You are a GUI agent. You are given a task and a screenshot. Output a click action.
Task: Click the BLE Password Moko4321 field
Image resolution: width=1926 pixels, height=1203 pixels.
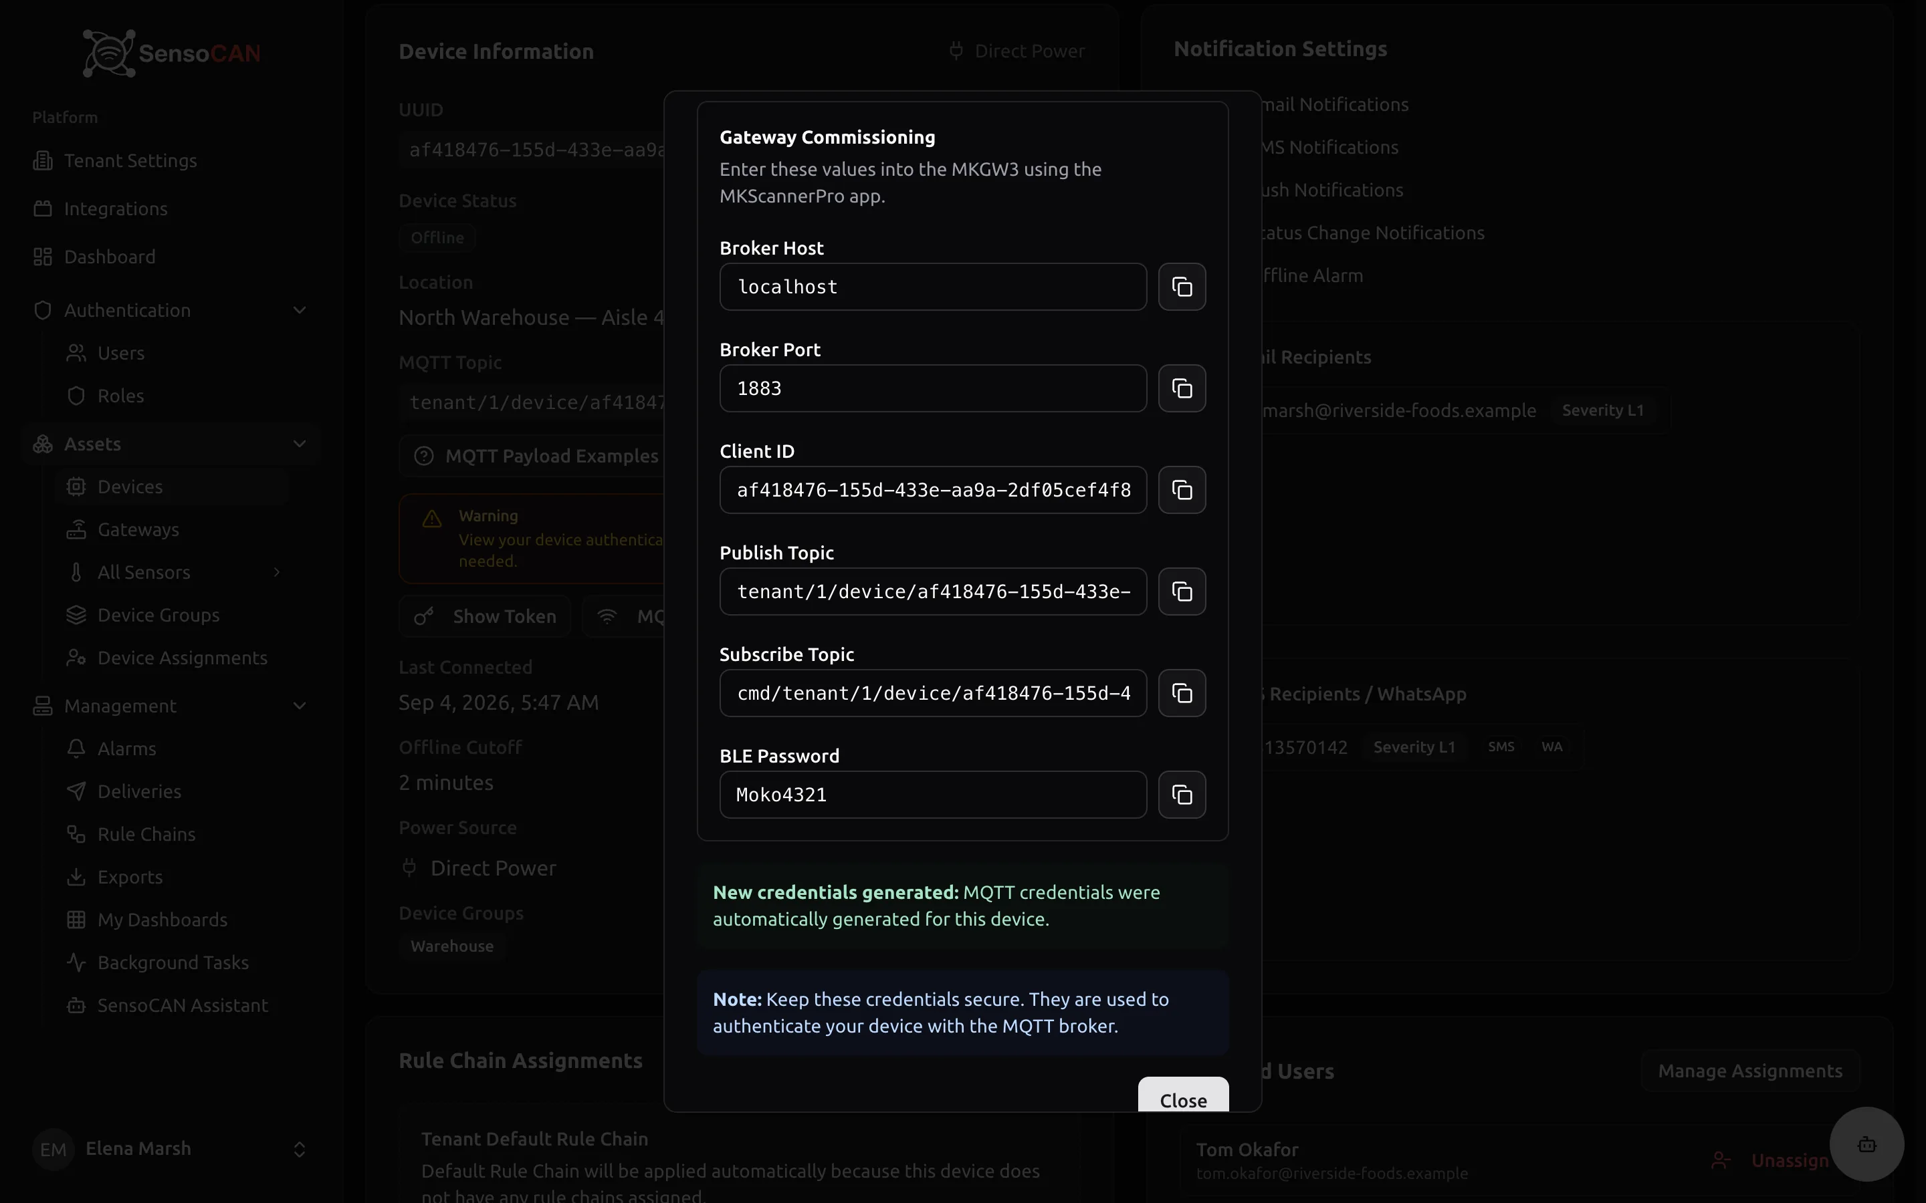tap(933, 795)
